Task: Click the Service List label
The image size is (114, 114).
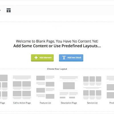Action: [92, 103]
